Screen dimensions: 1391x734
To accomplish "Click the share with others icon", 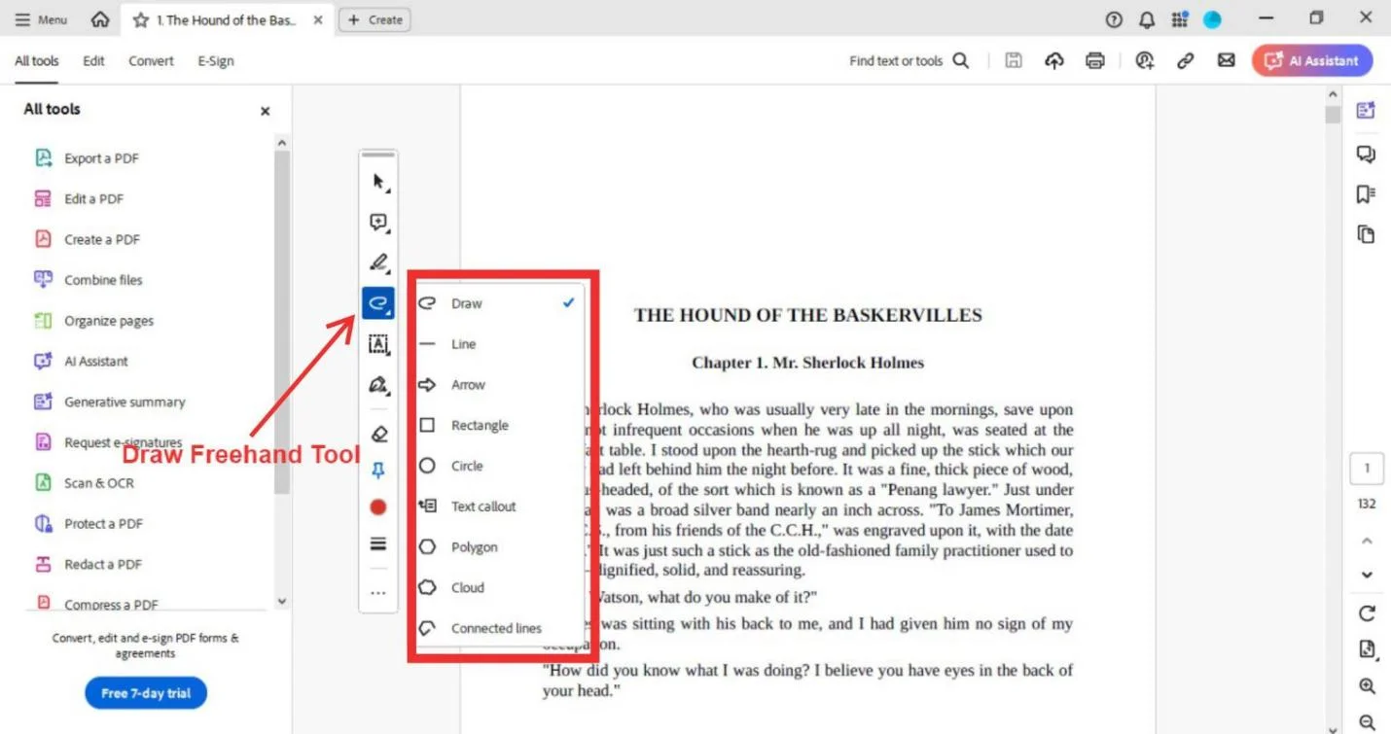I will pyautogui.click(x=1144, y=60).
